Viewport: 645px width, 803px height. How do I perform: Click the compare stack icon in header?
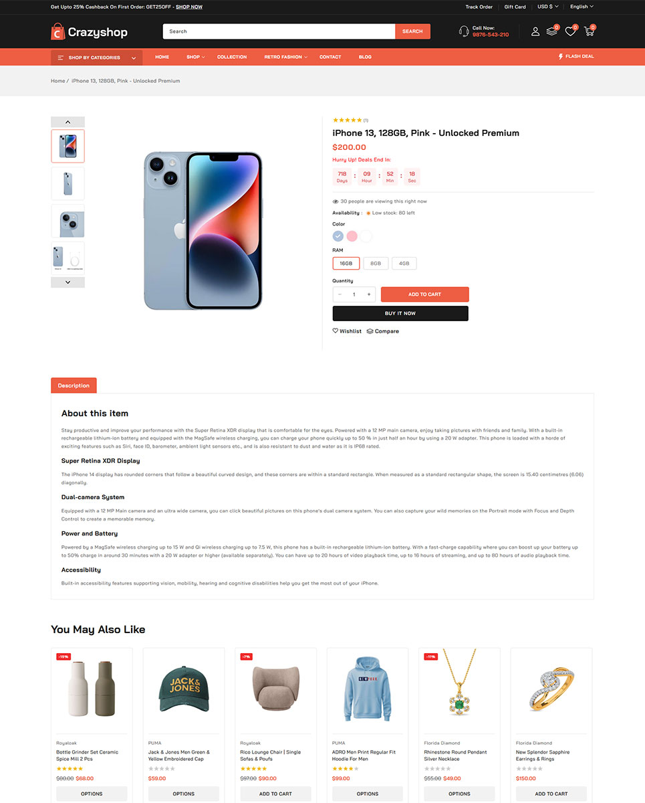tap(552, 31)
